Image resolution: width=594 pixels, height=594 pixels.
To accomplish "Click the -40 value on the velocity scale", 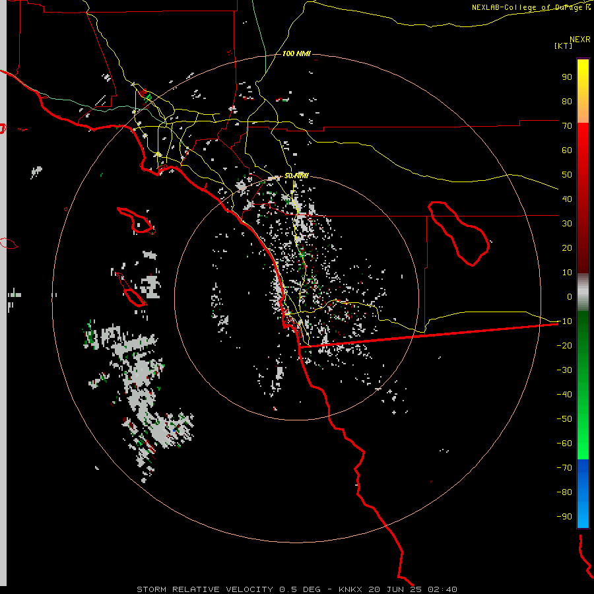I will [564, 395].
